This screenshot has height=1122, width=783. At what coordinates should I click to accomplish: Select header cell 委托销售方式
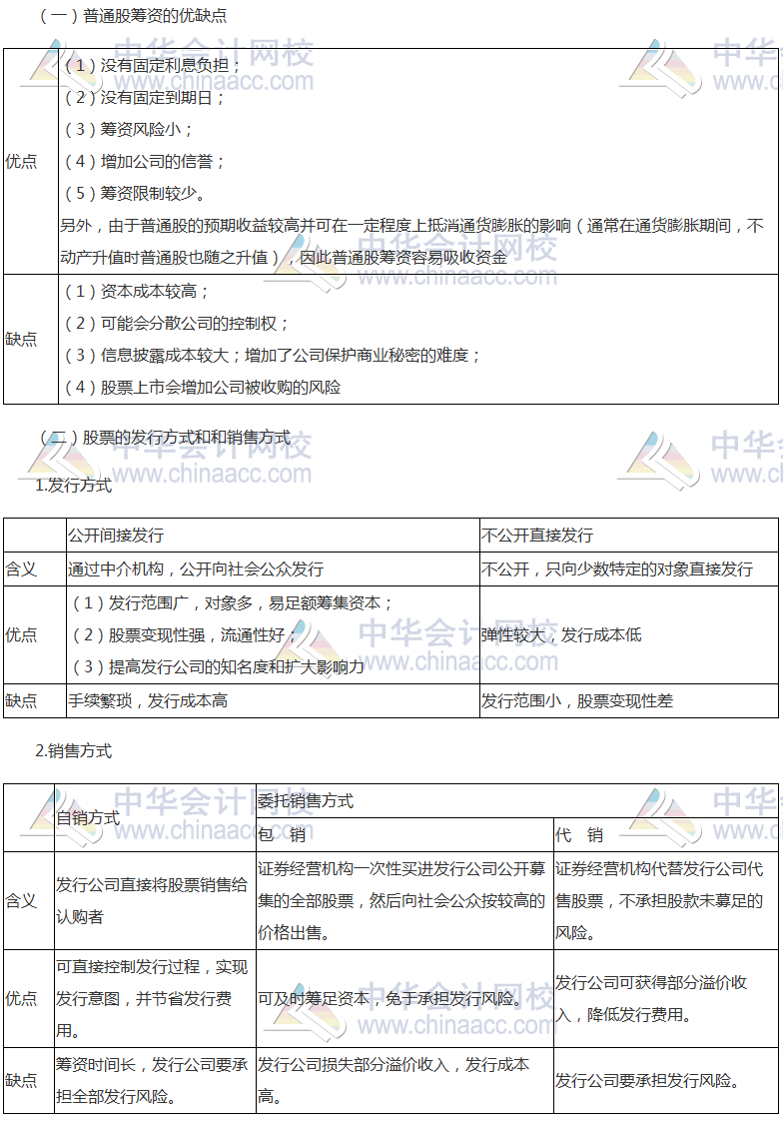306,801
